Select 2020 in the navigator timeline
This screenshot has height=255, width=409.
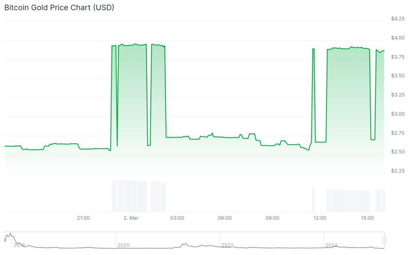pyautogui.click(x=123, y=245)
